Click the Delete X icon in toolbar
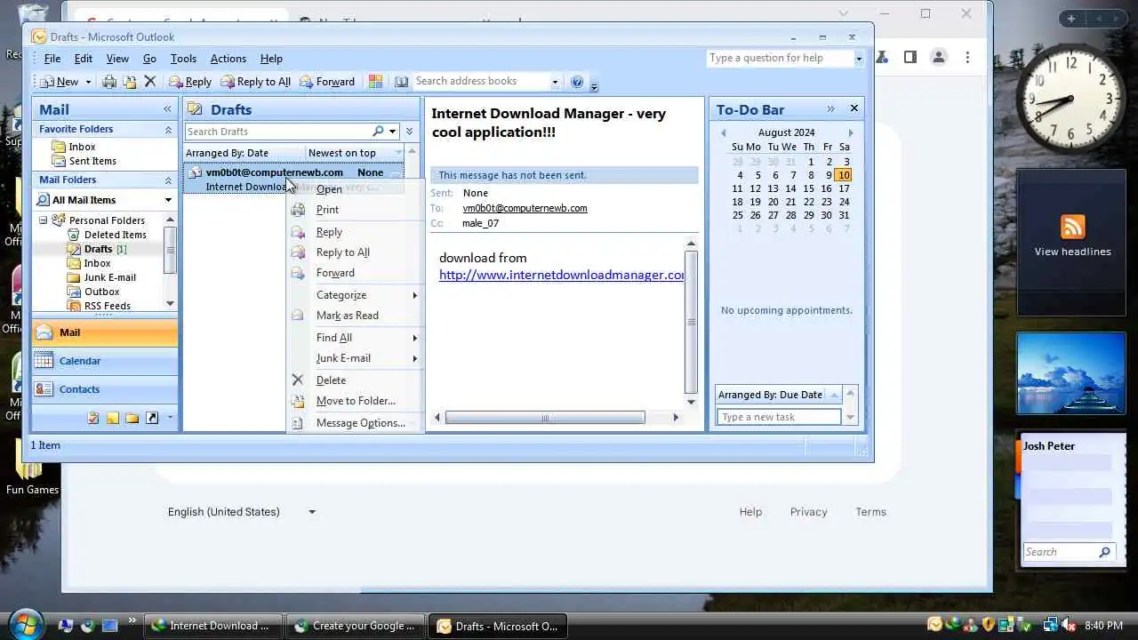 (x=150, y=82)
